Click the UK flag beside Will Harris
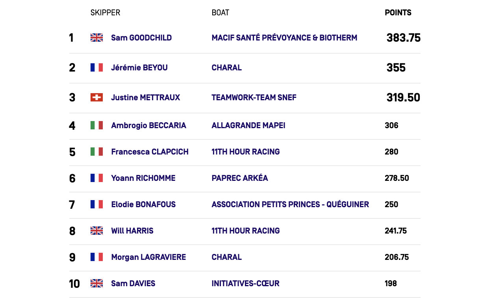 96,231
